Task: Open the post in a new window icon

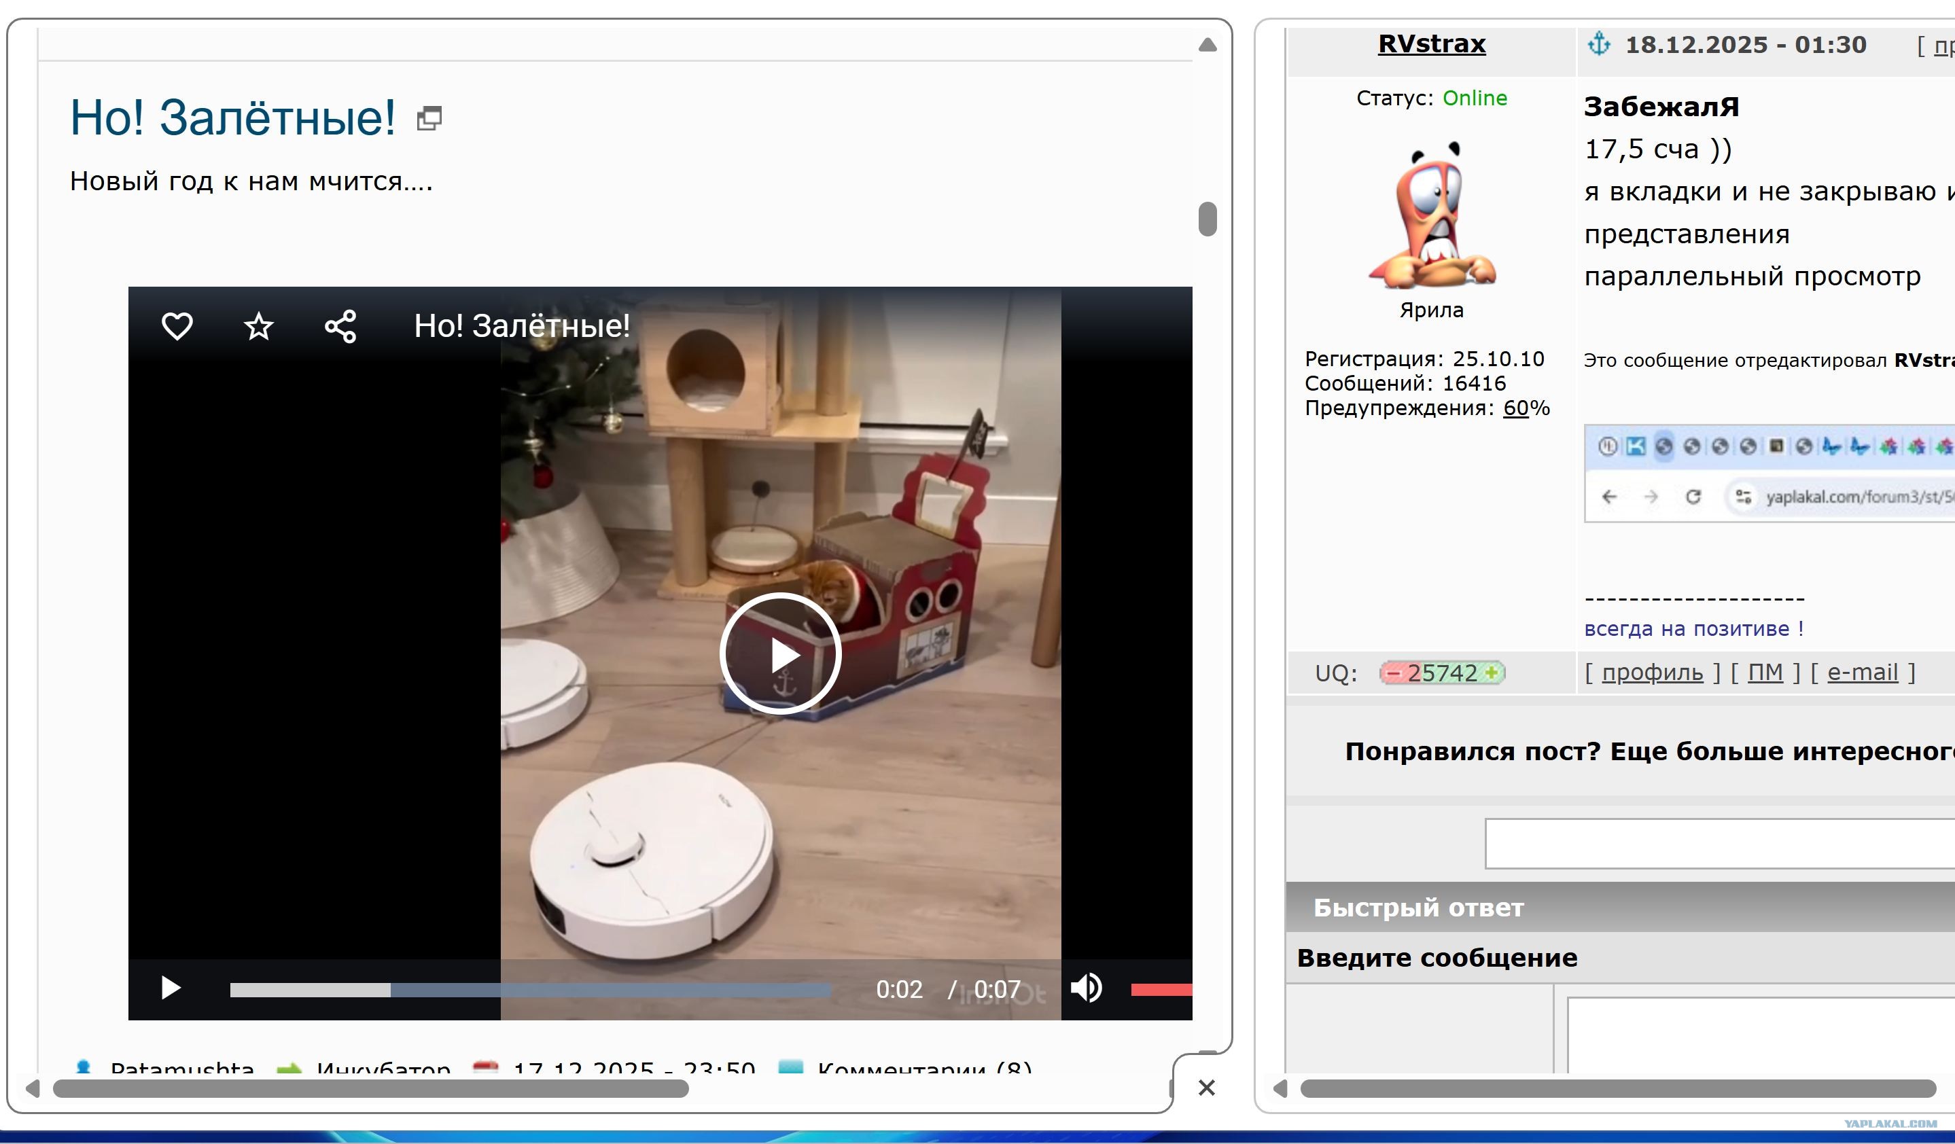Action: point(429,119)
